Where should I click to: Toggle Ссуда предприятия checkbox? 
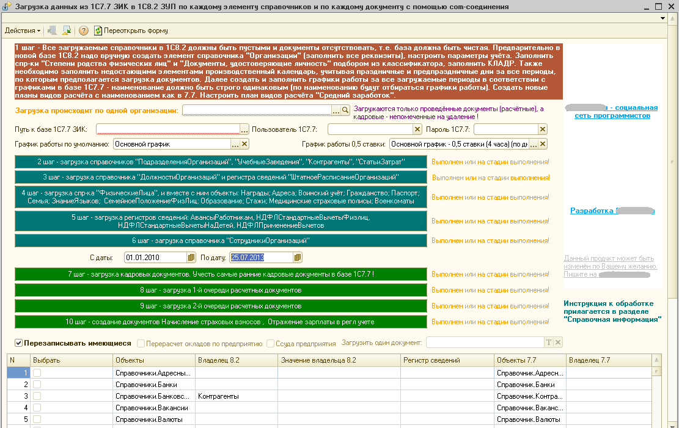tap(271, 344)
